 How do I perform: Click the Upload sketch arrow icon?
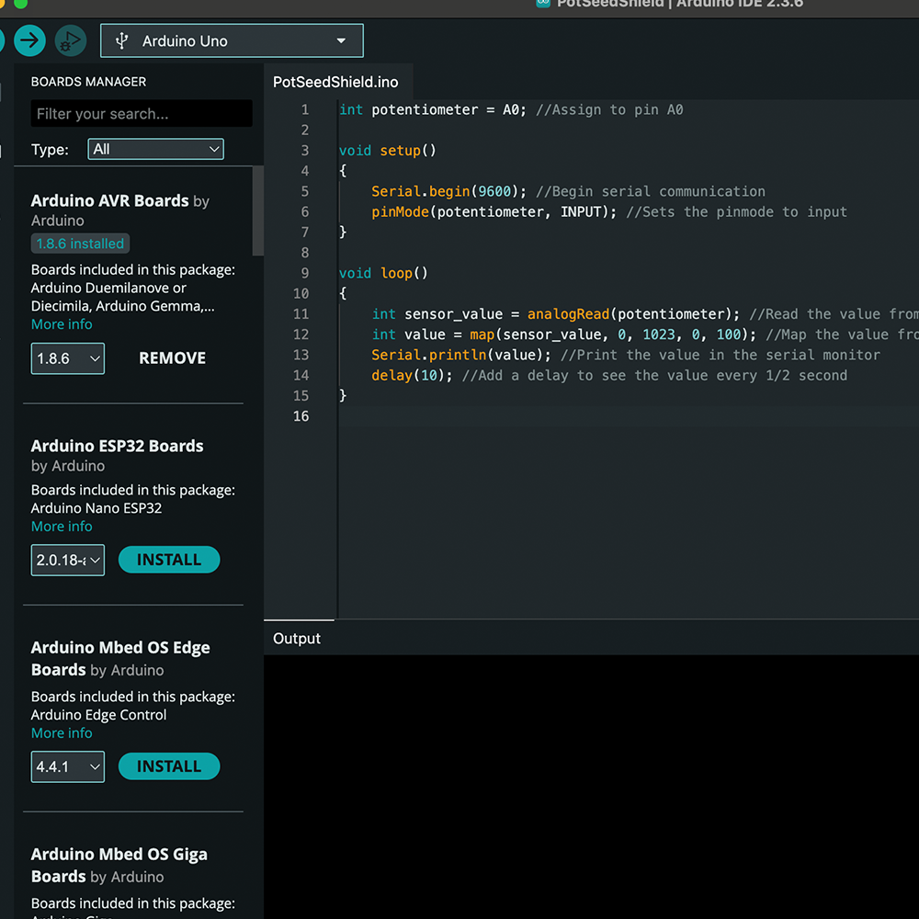pos(30,40)
